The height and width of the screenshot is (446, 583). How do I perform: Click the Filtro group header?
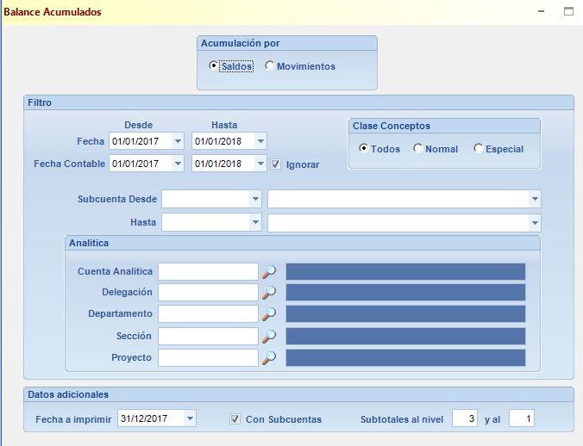coord(298,102)
